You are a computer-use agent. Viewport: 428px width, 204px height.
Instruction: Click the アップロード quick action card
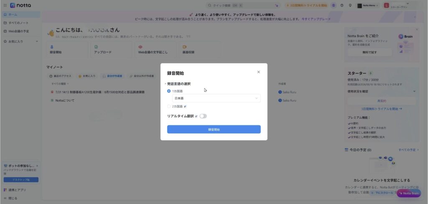click(111, 50)
